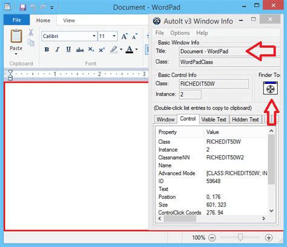Click the ControlClick Coords value 276, 94
Image resolution: width=287 pixels, height=247 pixels.
(x=214, y=213)
